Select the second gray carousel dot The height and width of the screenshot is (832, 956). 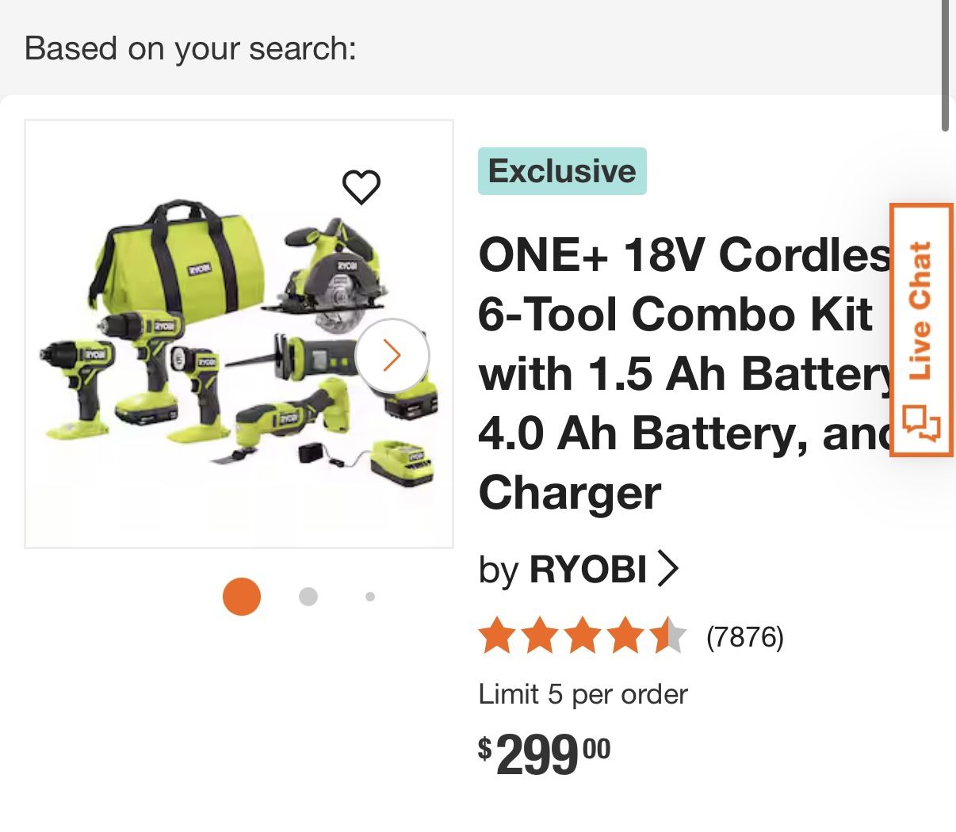coord(308,597)
